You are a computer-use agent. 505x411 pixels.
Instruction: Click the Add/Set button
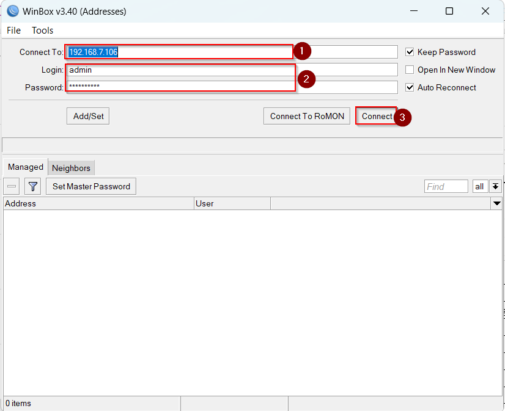(88, 116)
